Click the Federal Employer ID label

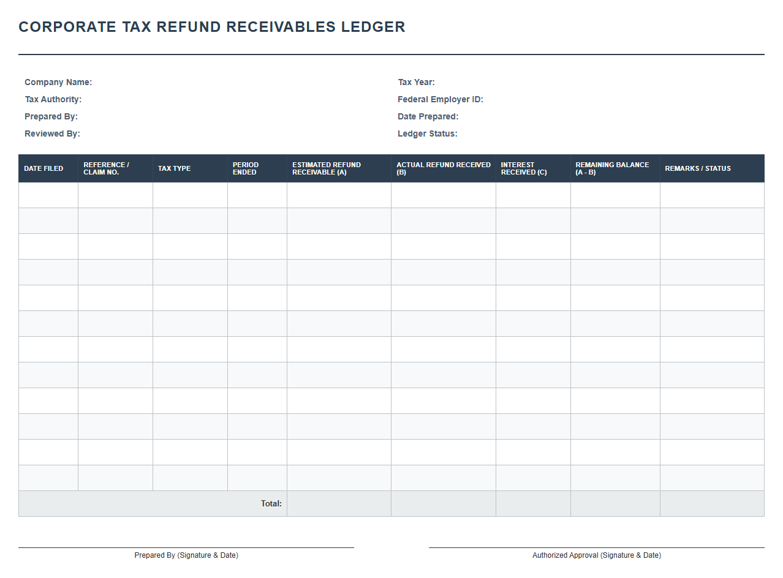click(441, 99)
